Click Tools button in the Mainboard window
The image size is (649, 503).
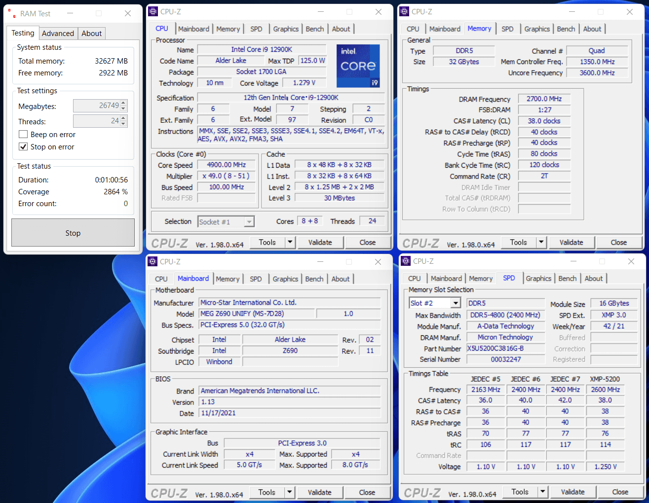(267, 493)
